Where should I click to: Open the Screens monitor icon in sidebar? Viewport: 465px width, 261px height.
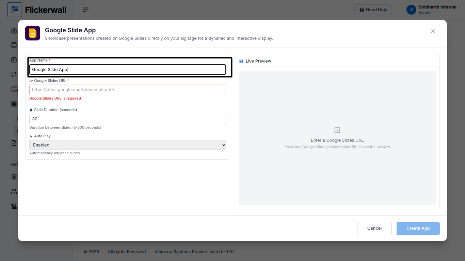(x=14, y=45)
